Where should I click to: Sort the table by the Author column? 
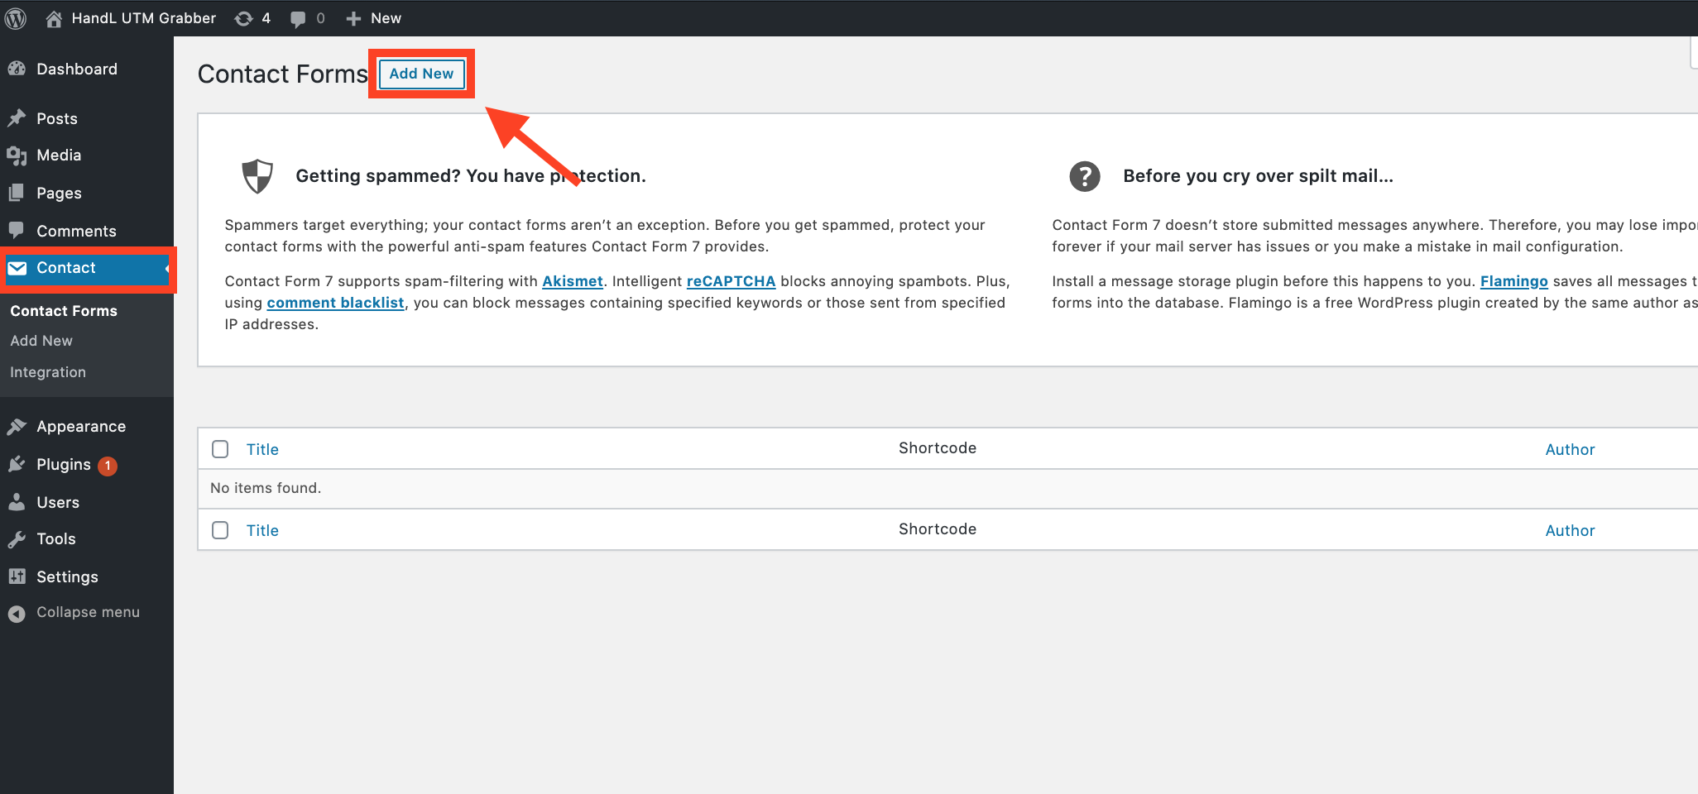pos(1569,448)
